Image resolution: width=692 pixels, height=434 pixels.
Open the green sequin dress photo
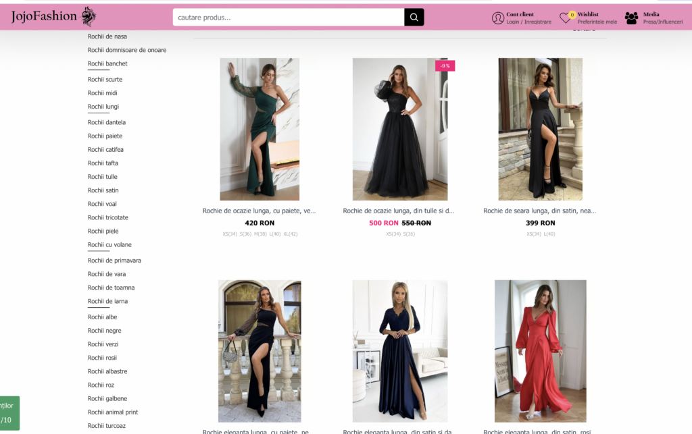coord(259,129)
